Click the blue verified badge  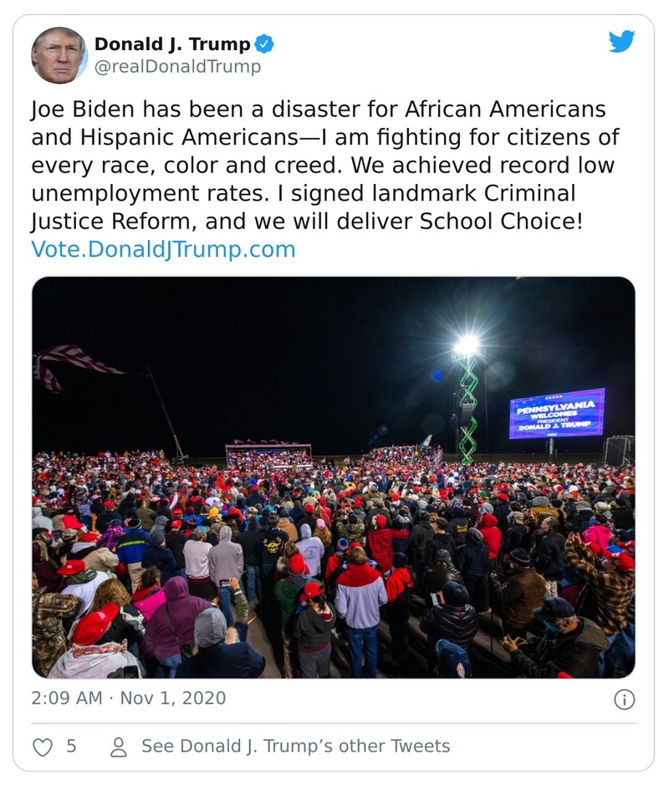pyautogui.click(x=264, y=44)
